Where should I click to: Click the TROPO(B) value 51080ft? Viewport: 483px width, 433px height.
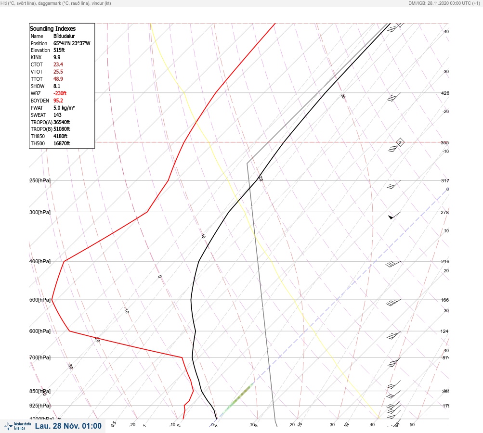click(x=62, y=129)
